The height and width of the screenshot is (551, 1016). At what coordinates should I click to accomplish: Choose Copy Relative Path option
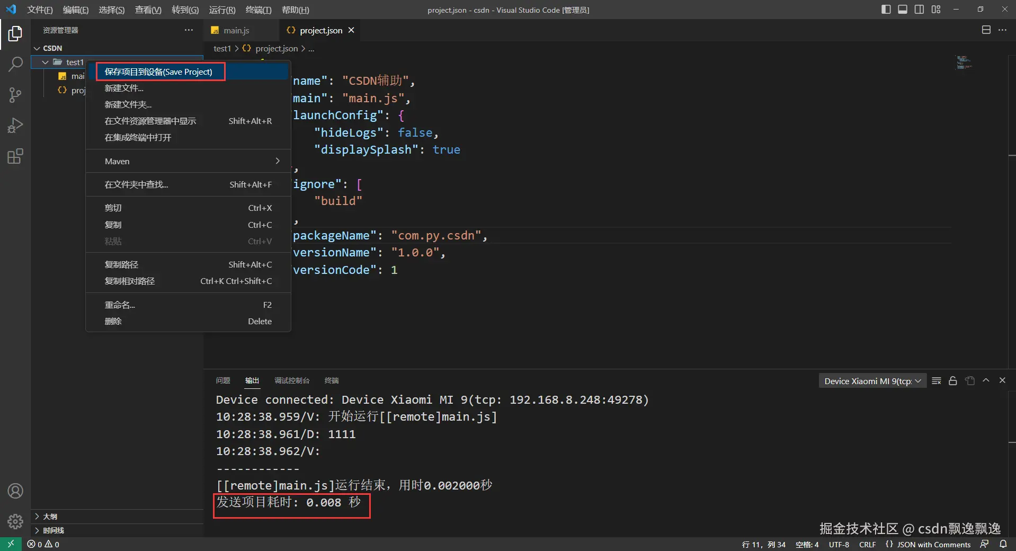tap(188, 281)
